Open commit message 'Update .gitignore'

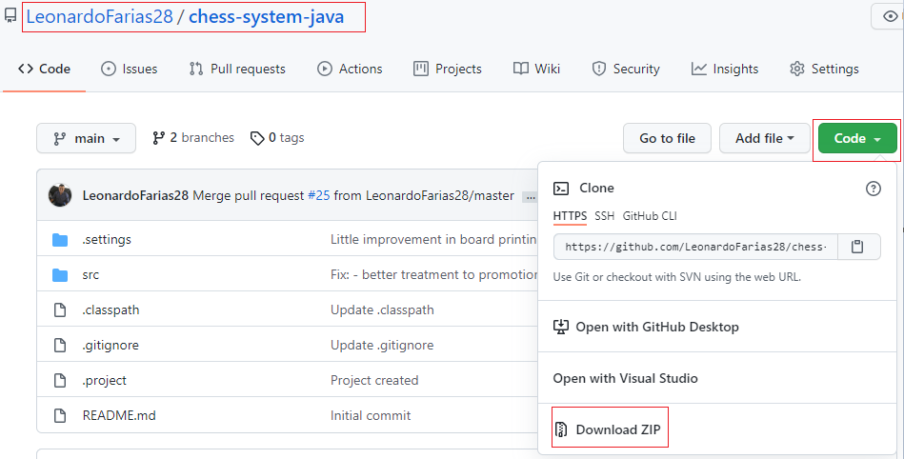pyautogui.click(x=382, y=345)
